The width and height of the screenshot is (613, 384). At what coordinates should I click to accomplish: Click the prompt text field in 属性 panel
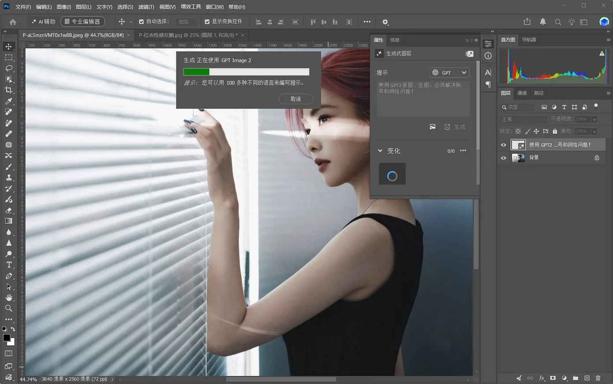coord(423,98)
